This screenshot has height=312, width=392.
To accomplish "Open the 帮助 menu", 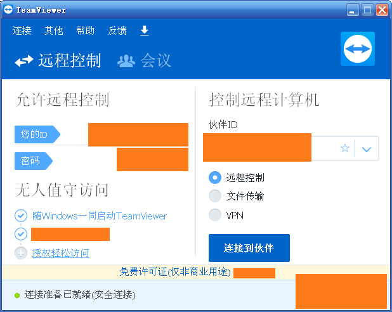I will tap(85, 30).
